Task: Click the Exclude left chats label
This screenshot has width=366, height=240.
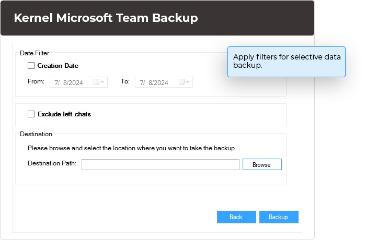Action: (64, 114)
